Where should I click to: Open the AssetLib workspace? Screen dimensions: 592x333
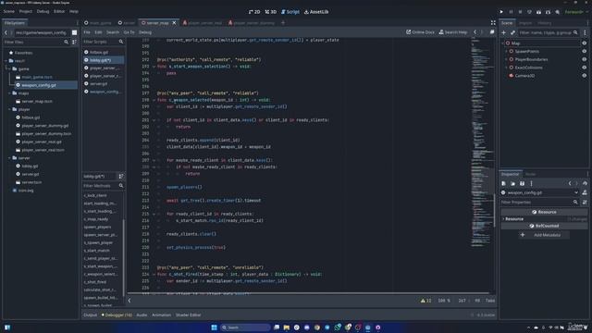point(316,12)
